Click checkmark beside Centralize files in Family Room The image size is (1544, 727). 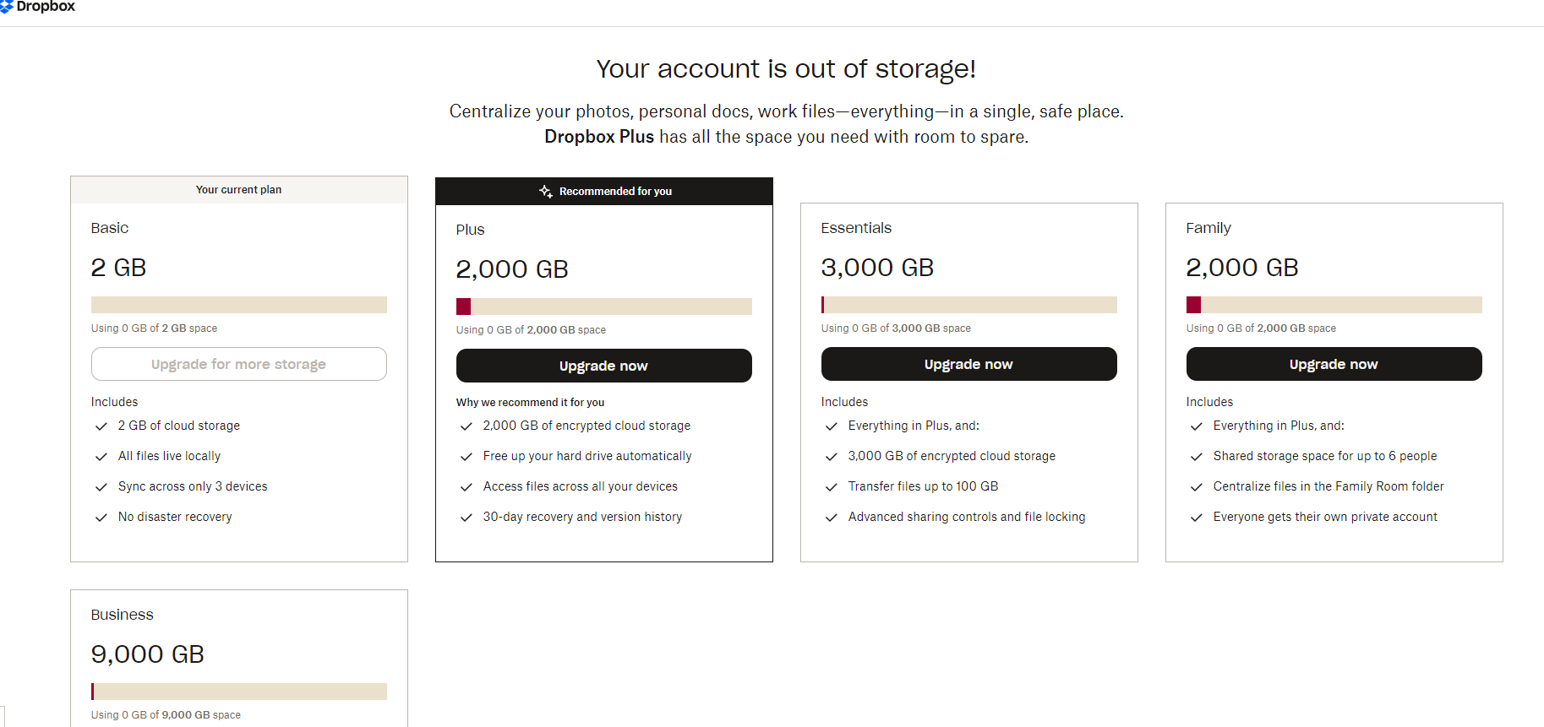1197,487
